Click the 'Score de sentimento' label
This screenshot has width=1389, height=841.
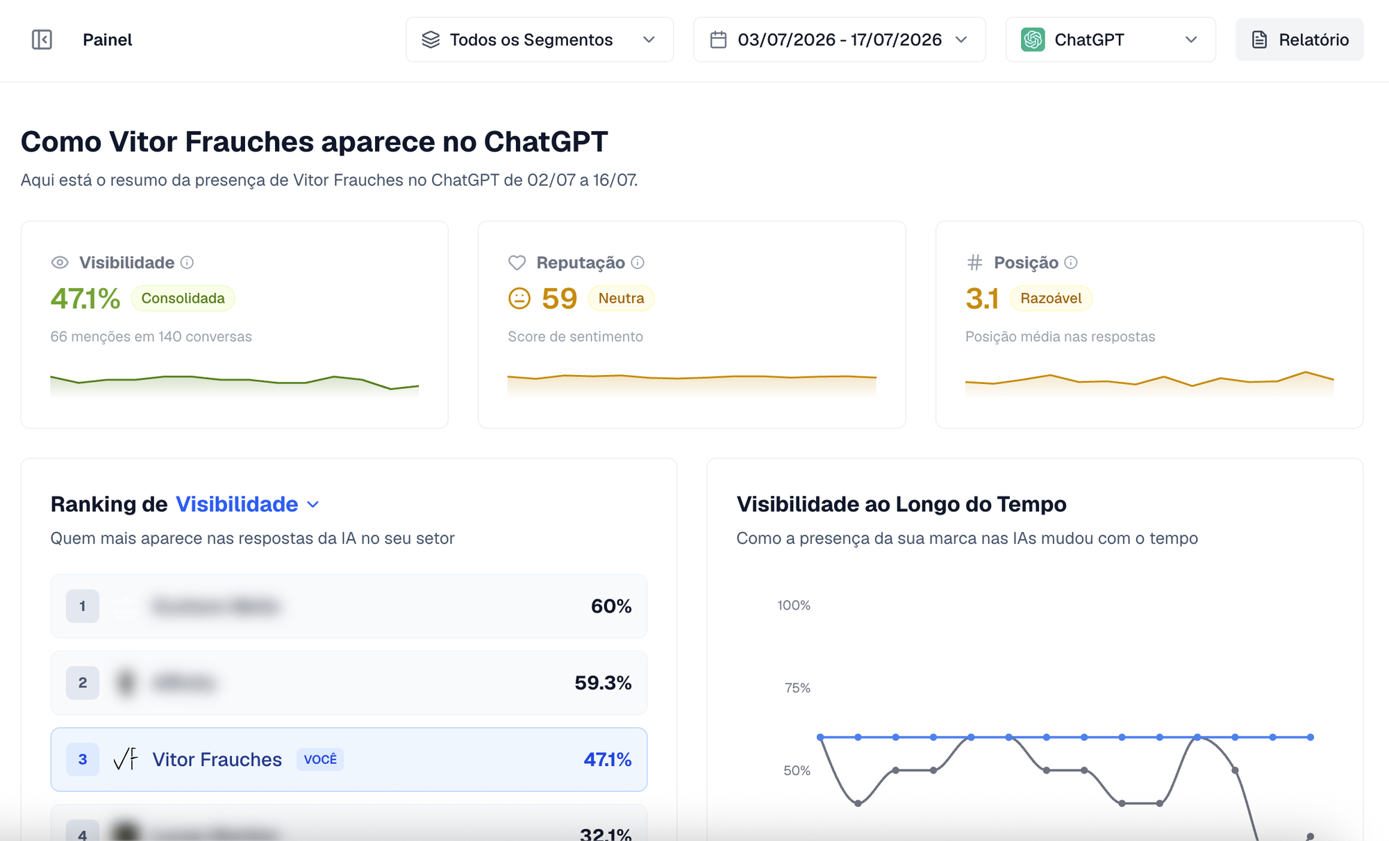[575, 337]
